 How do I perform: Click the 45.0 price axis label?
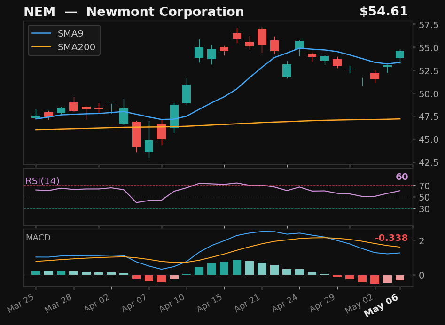429,139
